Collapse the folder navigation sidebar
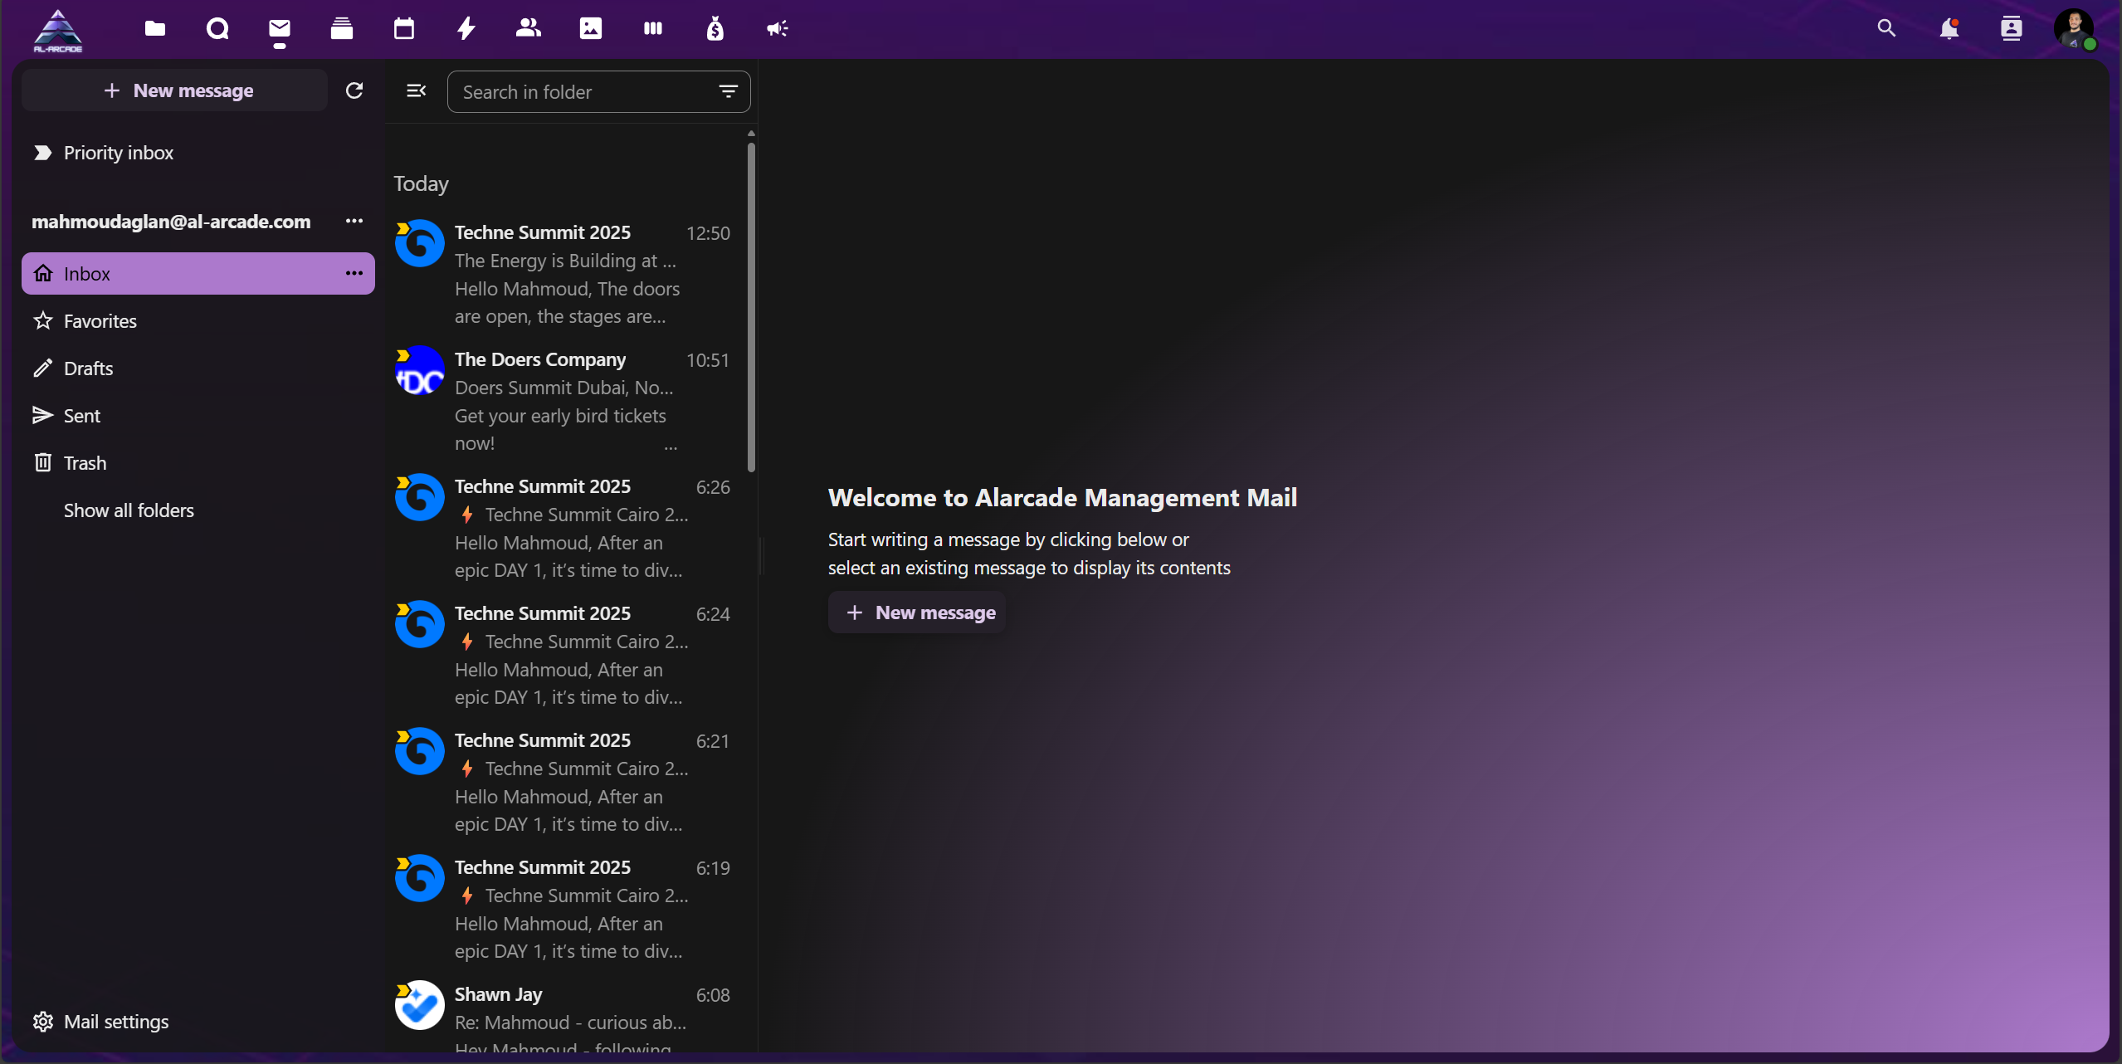 point(417,90)
